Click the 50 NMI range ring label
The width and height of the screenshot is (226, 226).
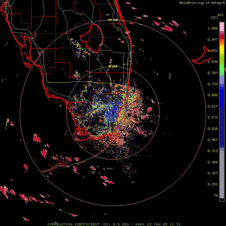click(x=113, y=67)
